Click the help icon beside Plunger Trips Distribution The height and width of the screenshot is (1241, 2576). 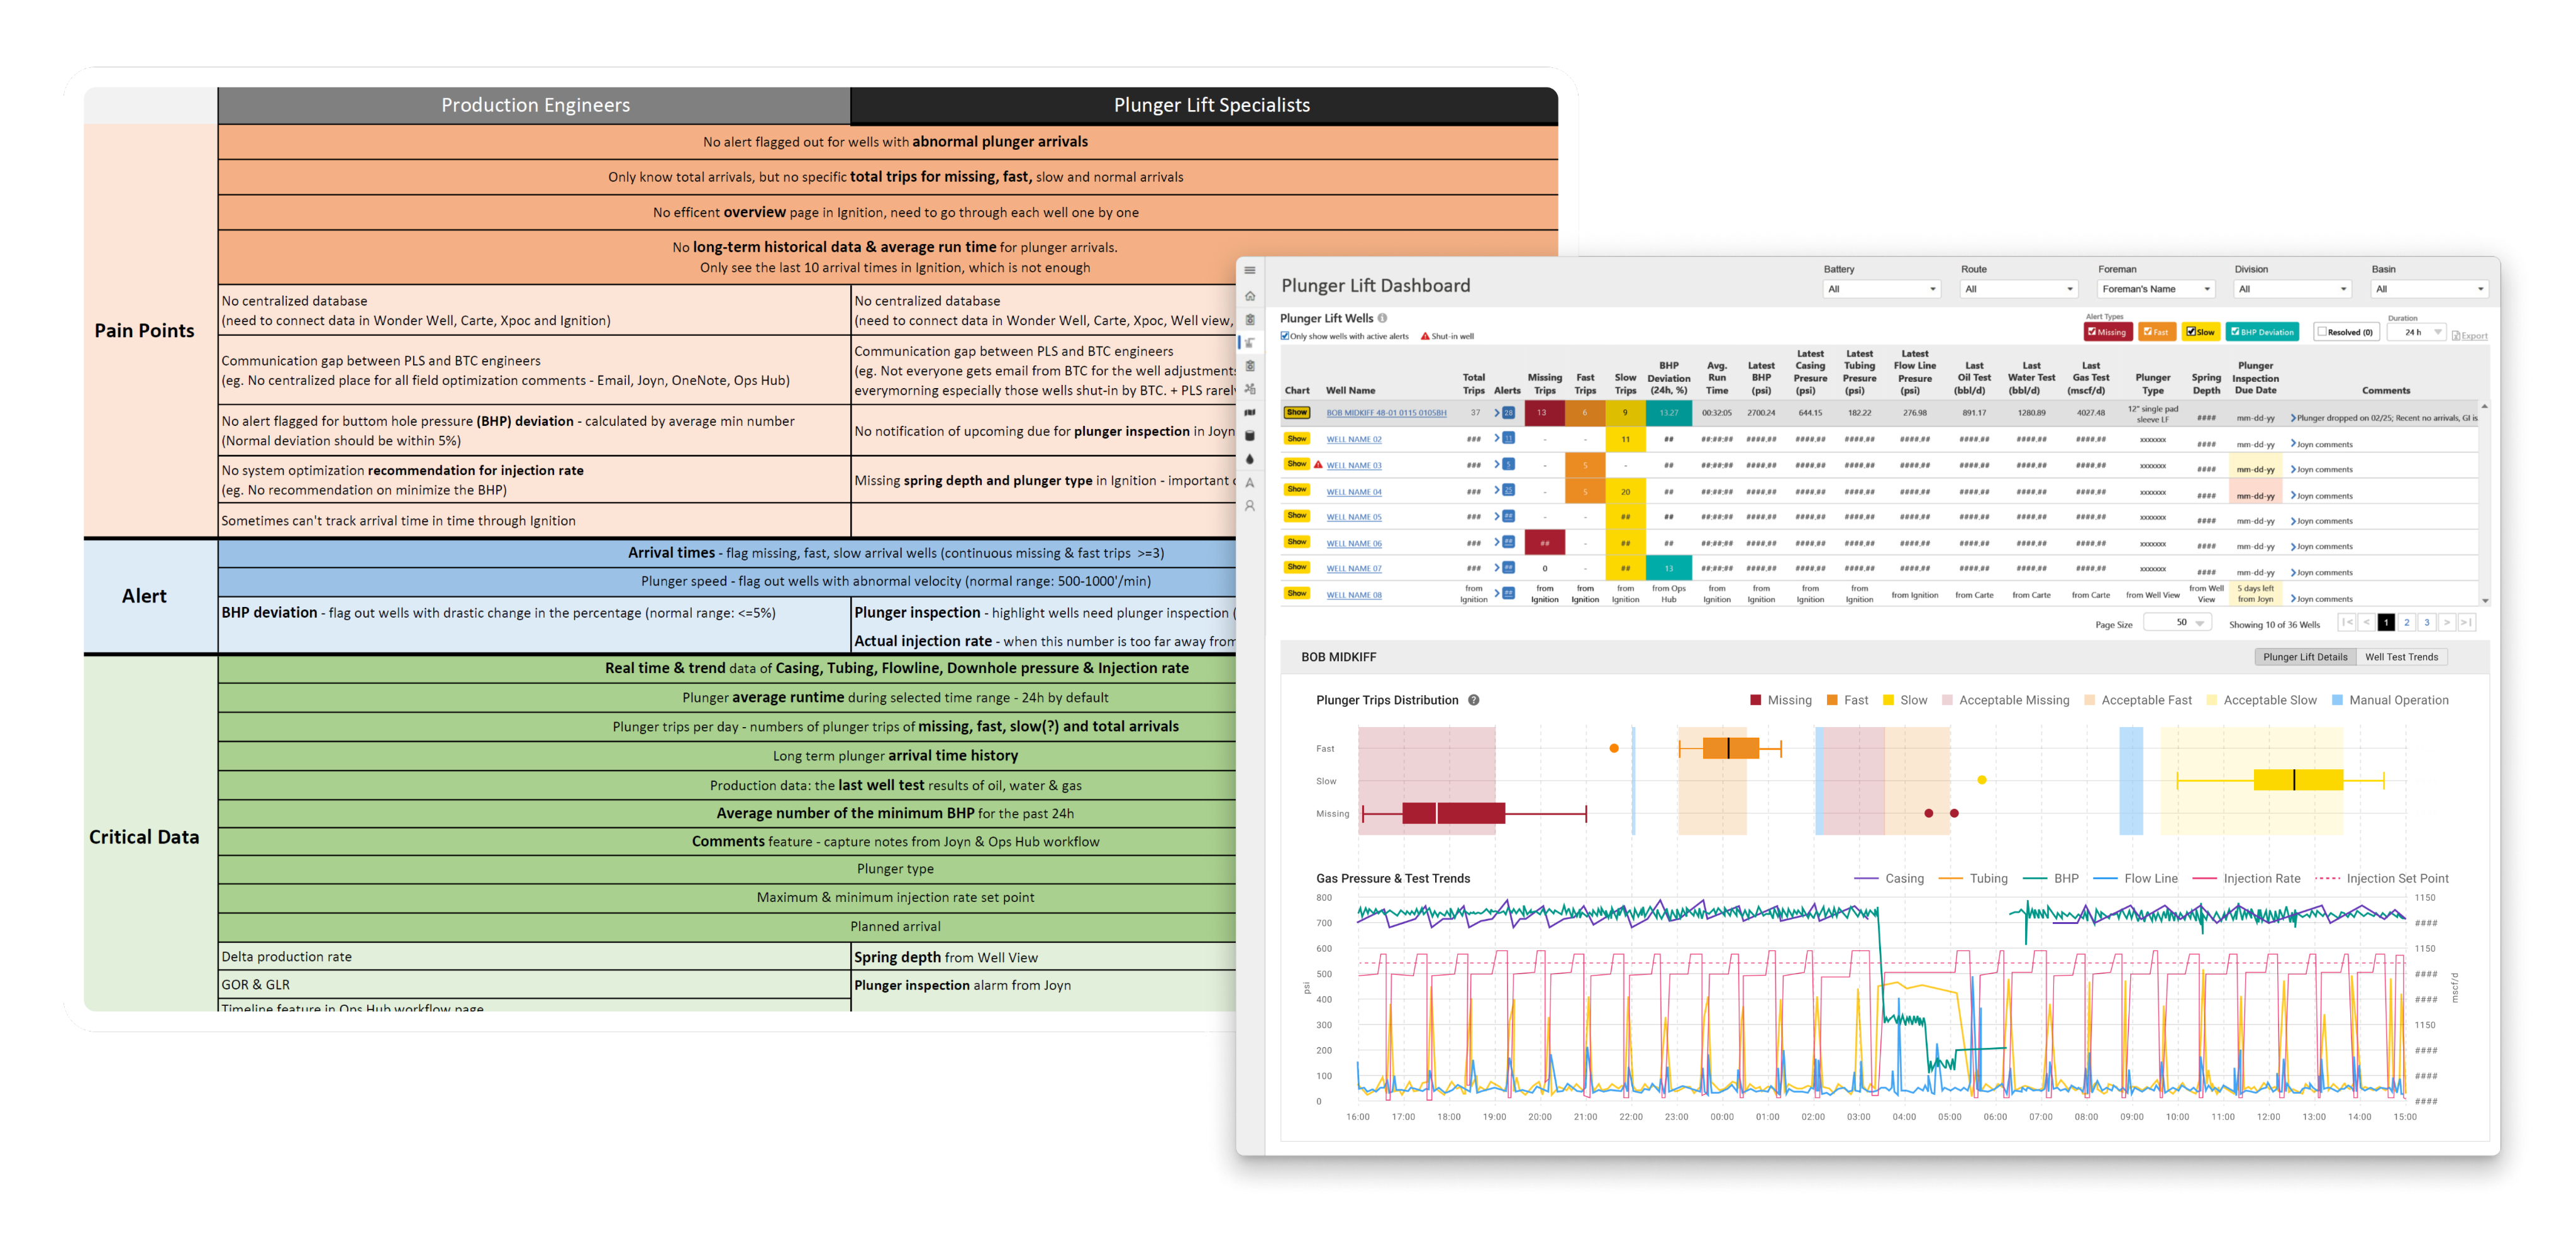click(x=1474, y=700)
